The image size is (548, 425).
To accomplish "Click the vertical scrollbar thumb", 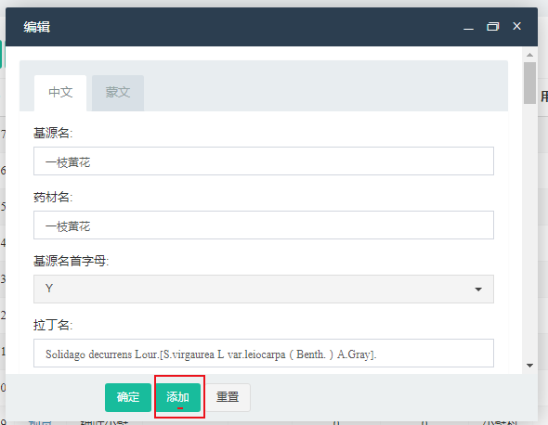I will pyautogui.click(x=529, y=84).
